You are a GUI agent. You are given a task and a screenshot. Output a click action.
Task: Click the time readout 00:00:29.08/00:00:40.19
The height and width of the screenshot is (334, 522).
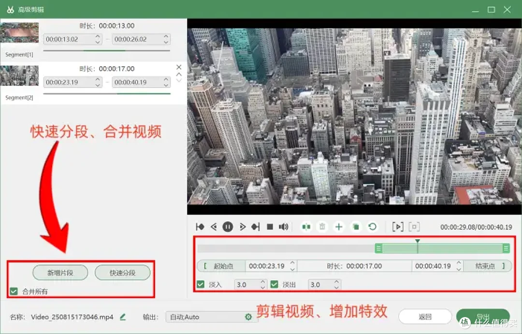click(476, 227)
